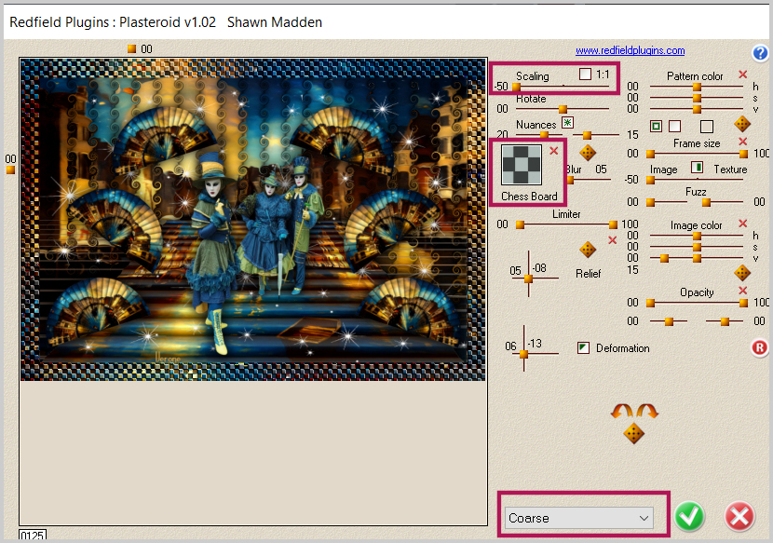Click the Image/Texture mix slider handle at -50

tap(650, 180)
